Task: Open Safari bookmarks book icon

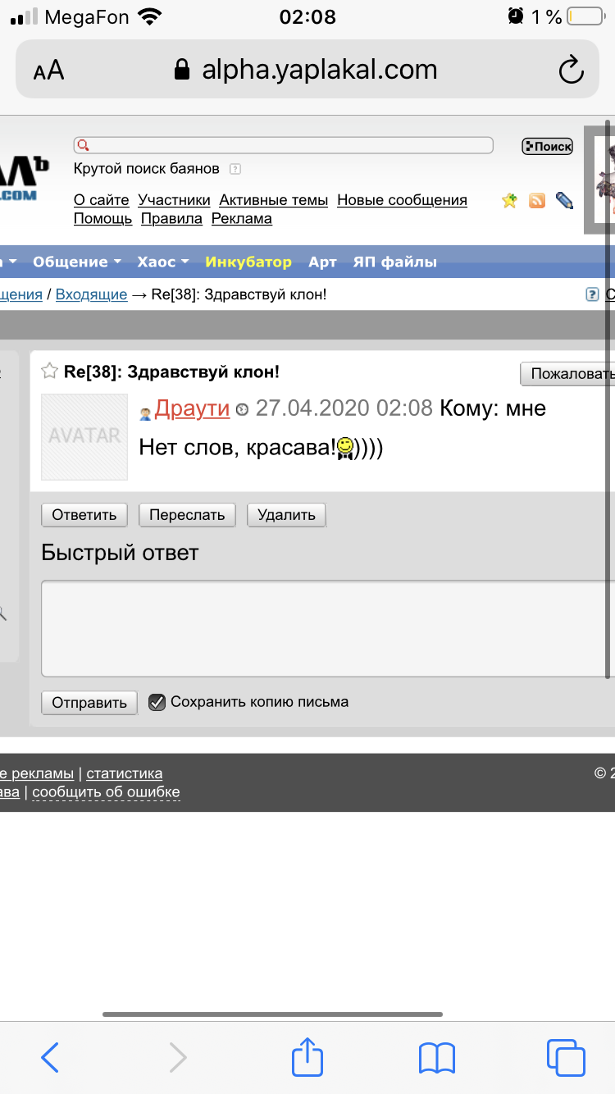Action: (x=436, y=1058)
